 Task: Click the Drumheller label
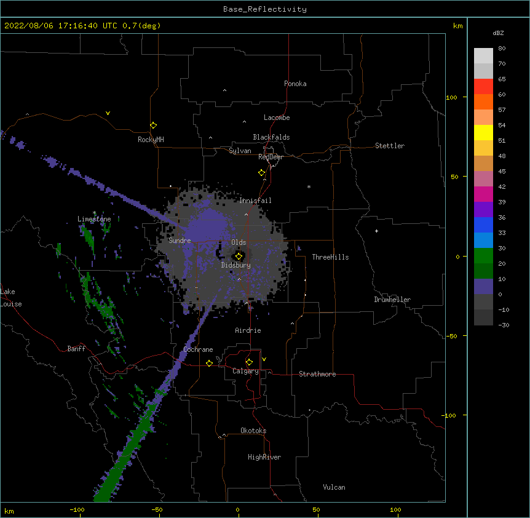392,300
